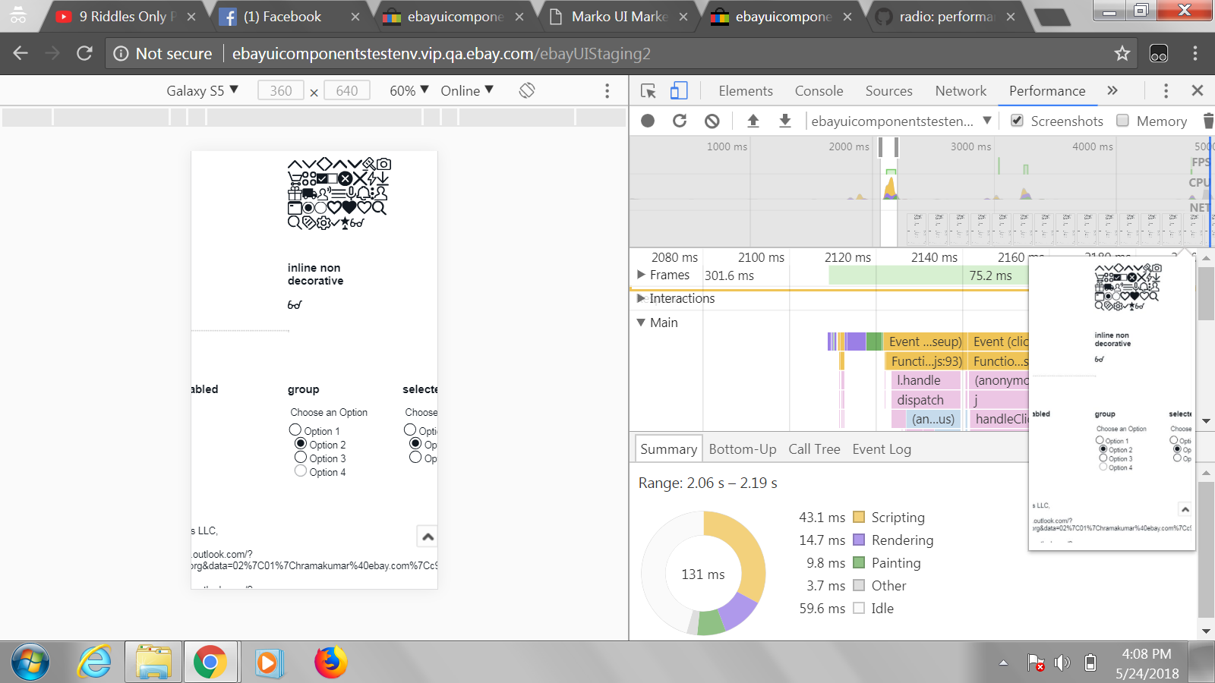The image size is (1215, 683).
Task: Select group radio Option 4
Action: pyautogui.click(x=301, y=471)
